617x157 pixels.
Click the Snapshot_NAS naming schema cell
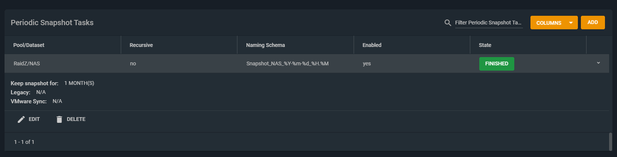coord(287,63)
